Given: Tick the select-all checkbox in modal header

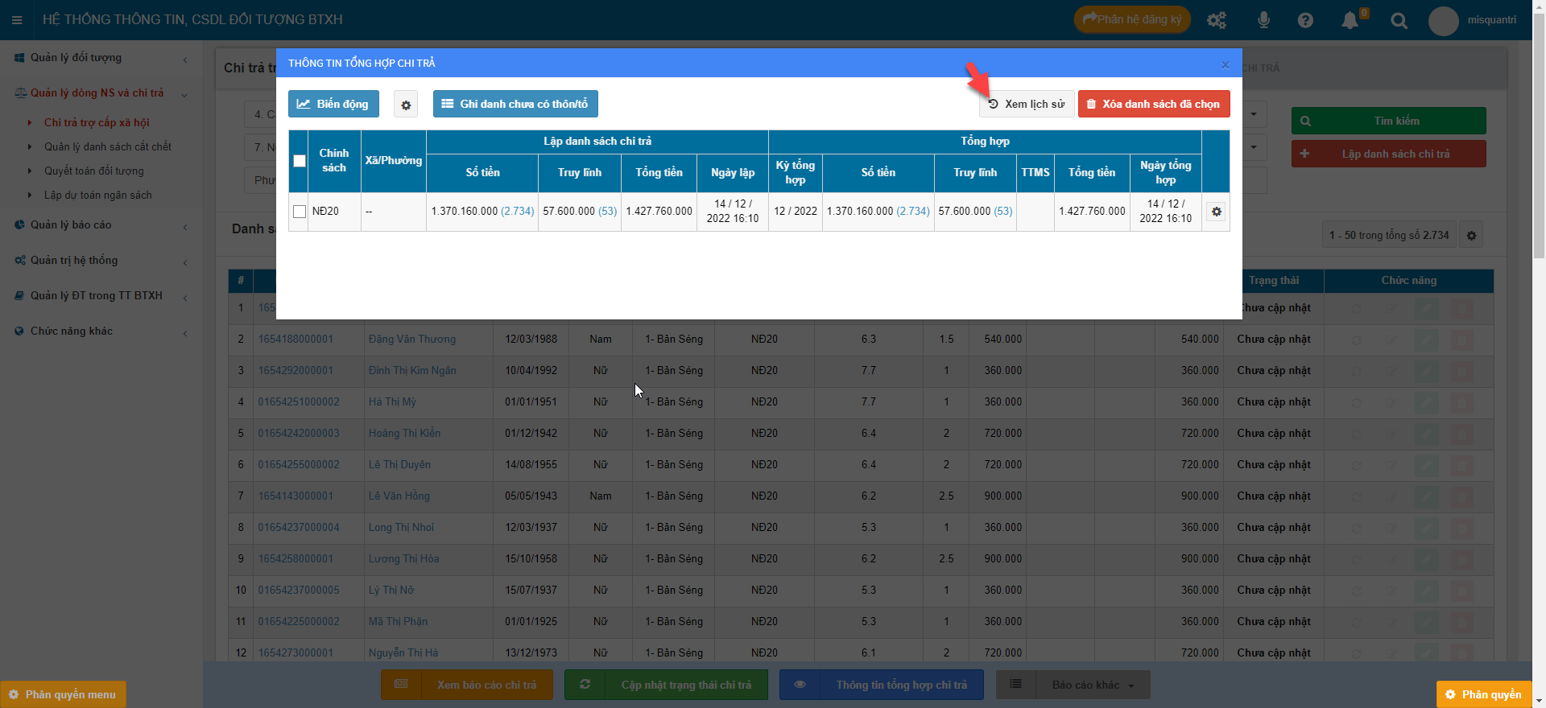Looking at the screenshot, I should point(300,161).
